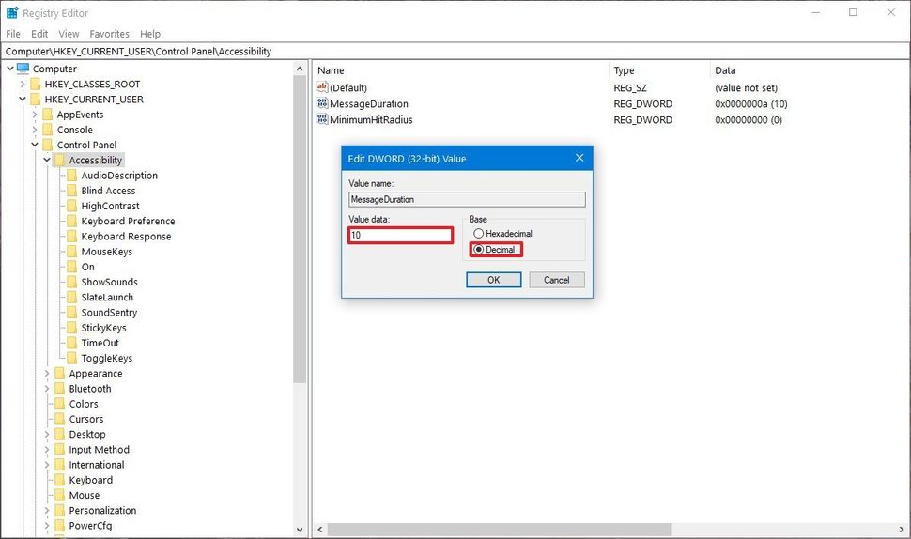911x539 pixels.
Task: Click the Value name field showing MessageDuration
Action: [x=467, y=199]
